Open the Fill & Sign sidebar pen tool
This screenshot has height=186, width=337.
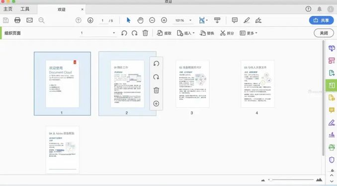coord(332,123)
